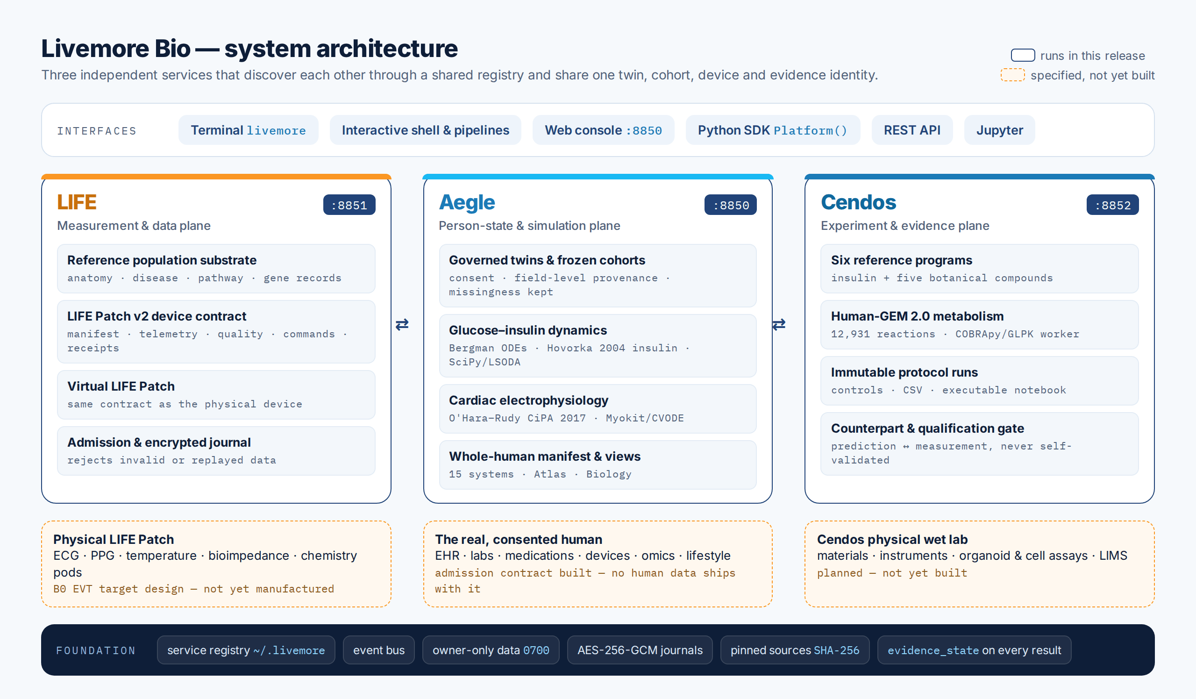Image resolution: width=1196 pixels, height=699 pixels.
Task: Click the LIFE service heading
Action: click(x=77, y=203)
